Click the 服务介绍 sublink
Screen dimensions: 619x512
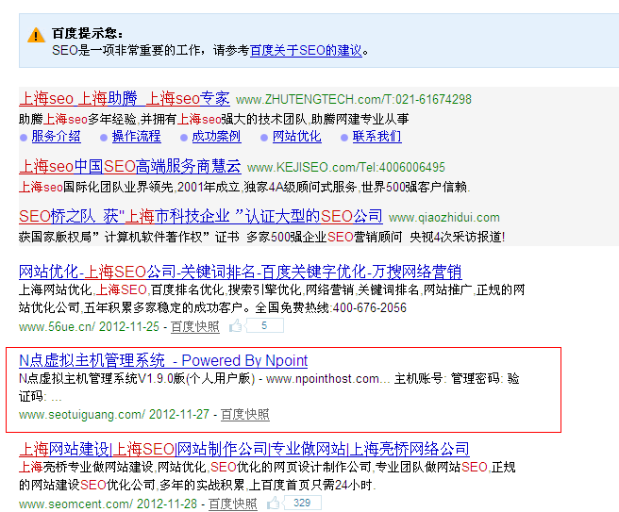56,136
